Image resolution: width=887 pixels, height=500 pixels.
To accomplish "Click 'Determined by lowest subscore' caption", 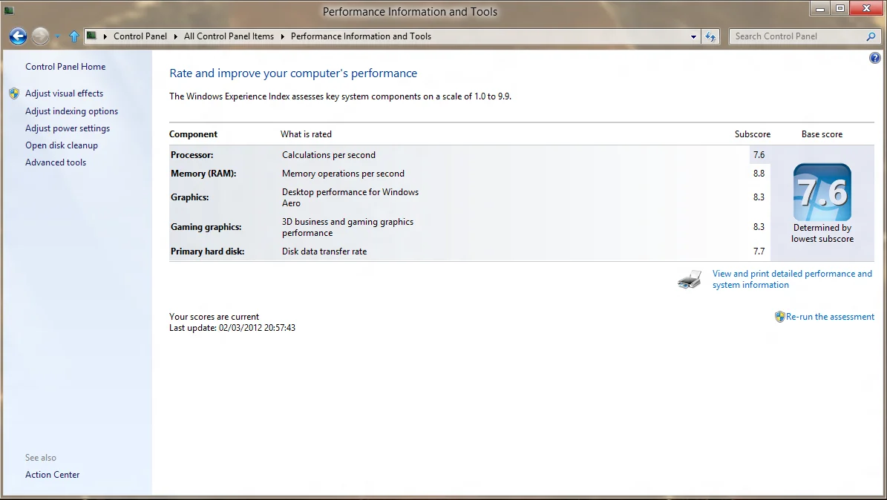I will coord(822,233).
